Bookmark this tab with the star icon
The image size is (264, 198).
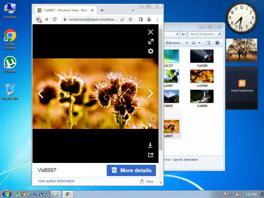click(x=130, y=19)
